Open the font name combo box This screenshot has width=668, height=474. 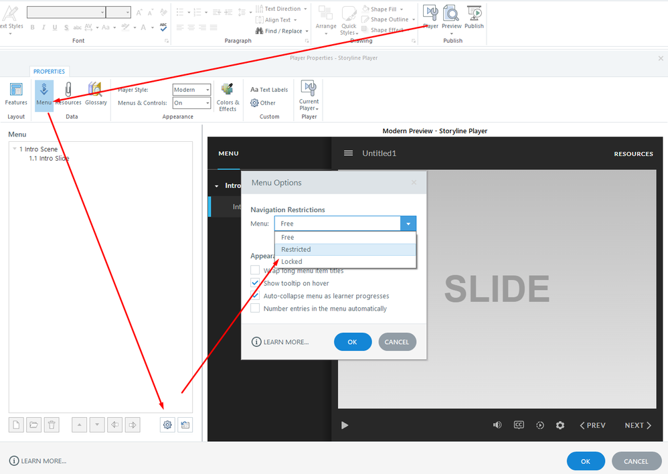(66, 12)
